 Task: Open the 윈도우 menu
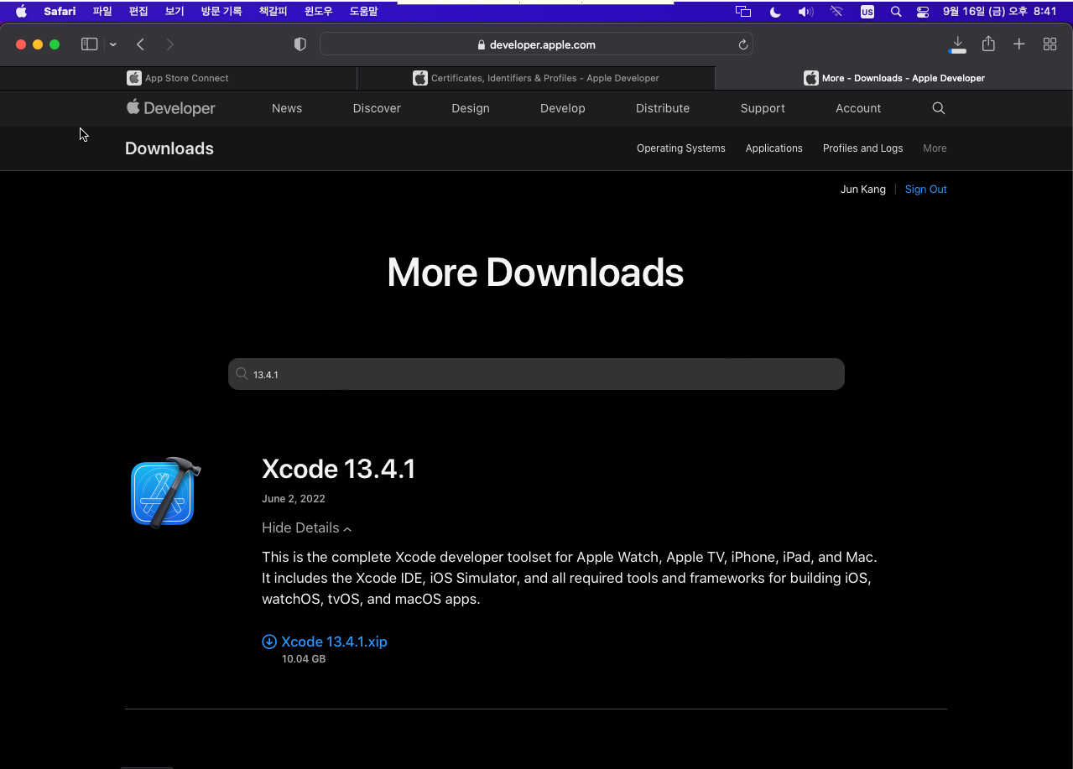pyautogui.click(x=318, y=12)
